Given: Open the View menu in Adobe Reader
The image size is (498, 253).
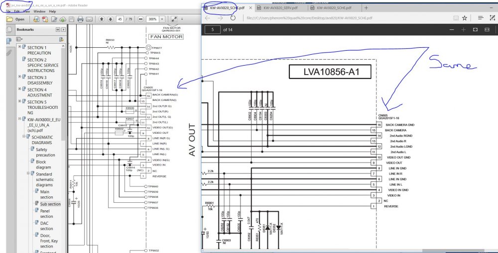Looking at the screenshot, I should [x=27, y=11].
